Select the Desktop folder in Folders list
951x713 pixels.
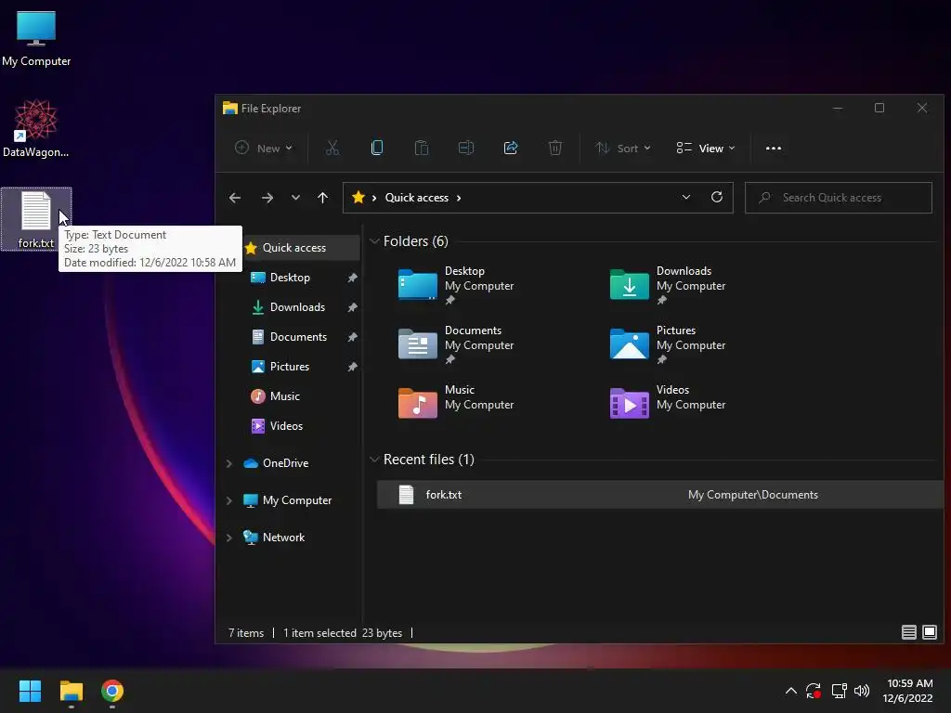(456, 284)
